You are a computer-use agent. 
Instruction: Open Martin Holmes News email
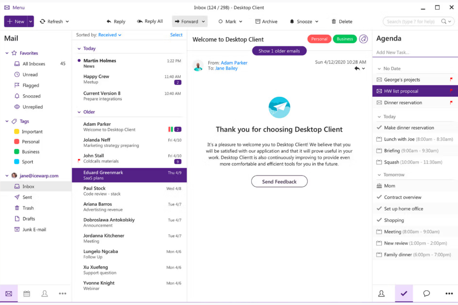[129, 63]
